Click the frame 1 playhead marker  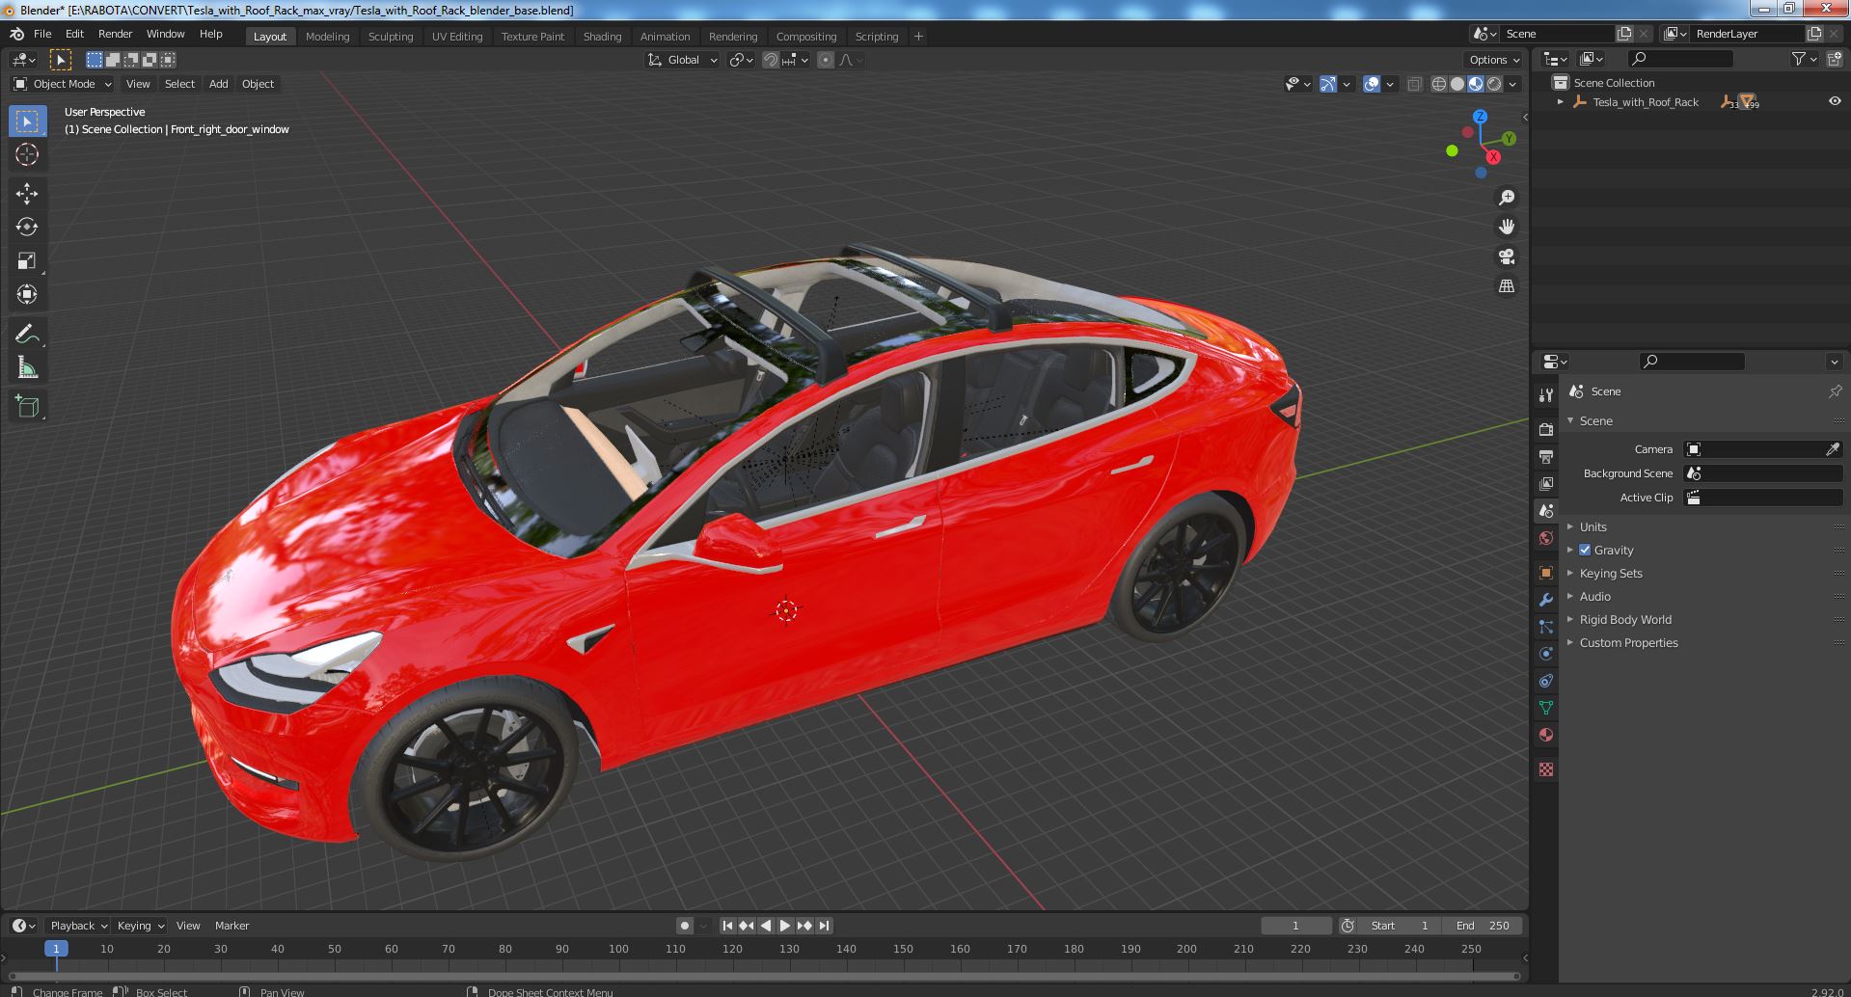pos(56,949)
